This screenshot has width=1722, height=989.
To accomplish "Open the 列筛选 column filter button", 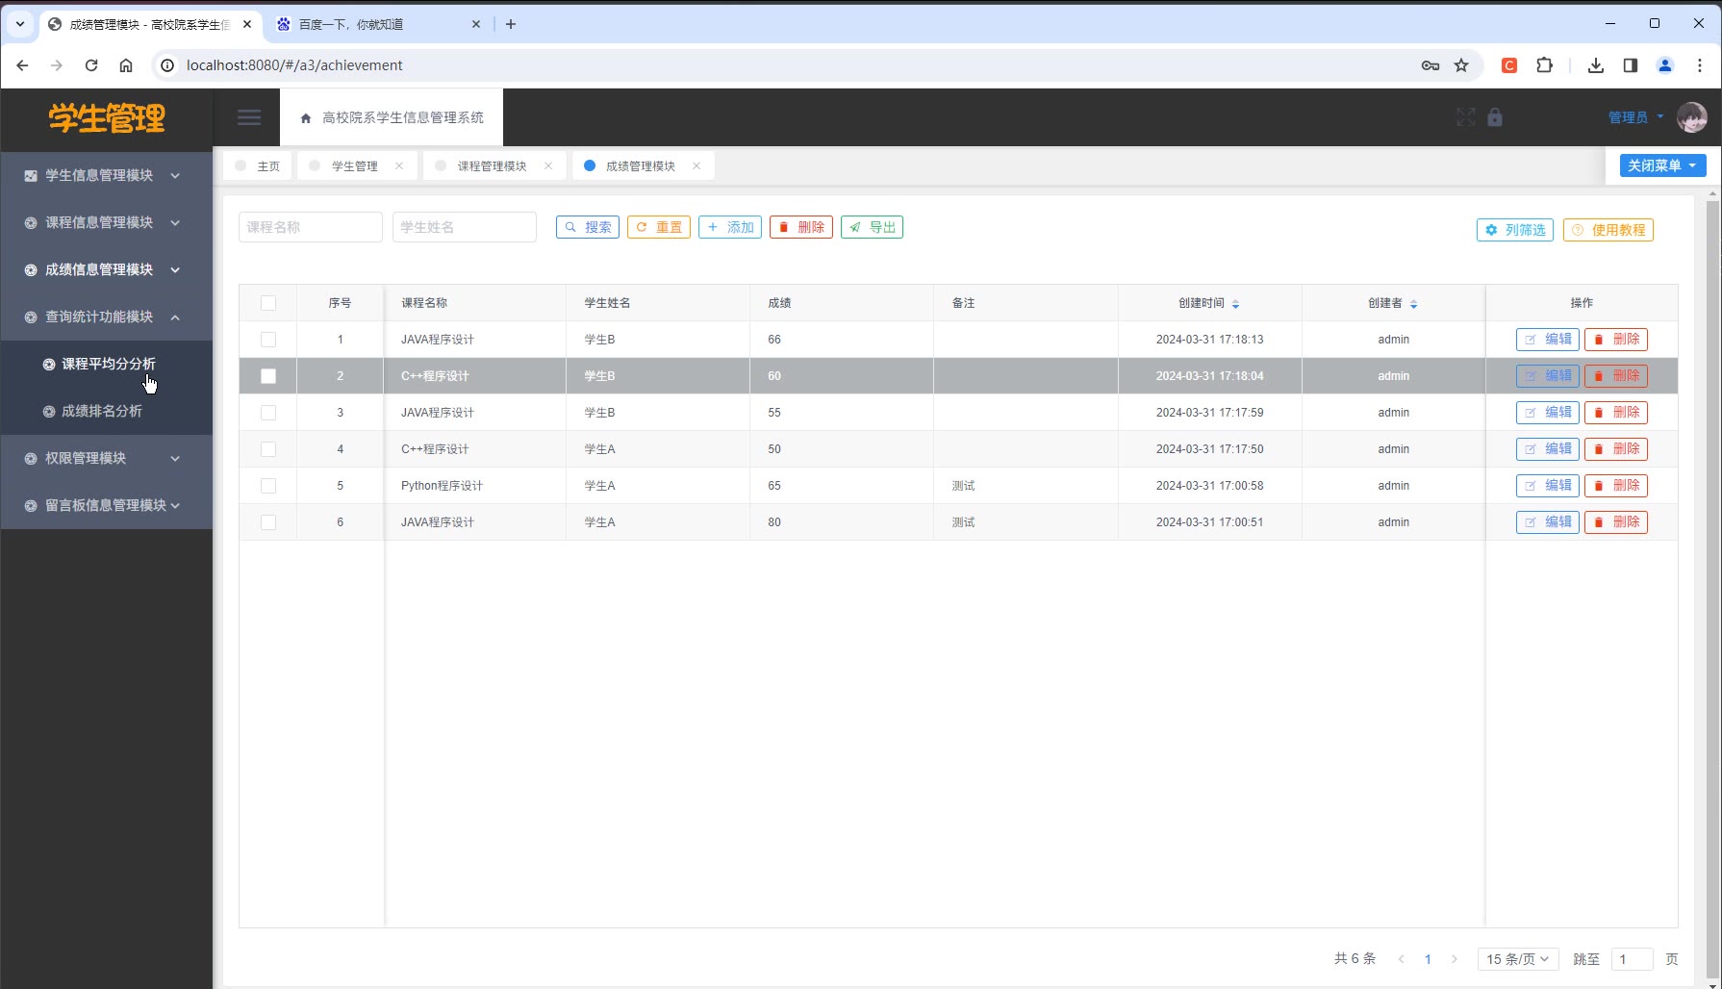I will [1515, 230].
